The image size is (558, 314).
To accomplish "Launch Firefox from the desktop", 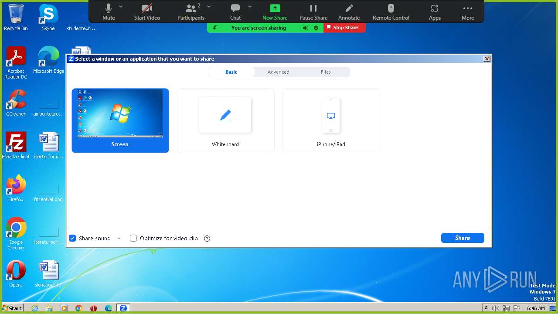I will coord(16,188).
